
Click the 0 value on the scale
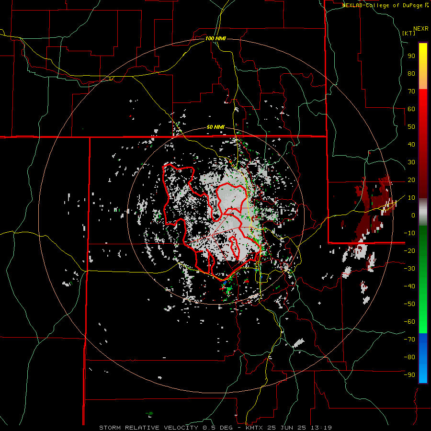[413, 215]
